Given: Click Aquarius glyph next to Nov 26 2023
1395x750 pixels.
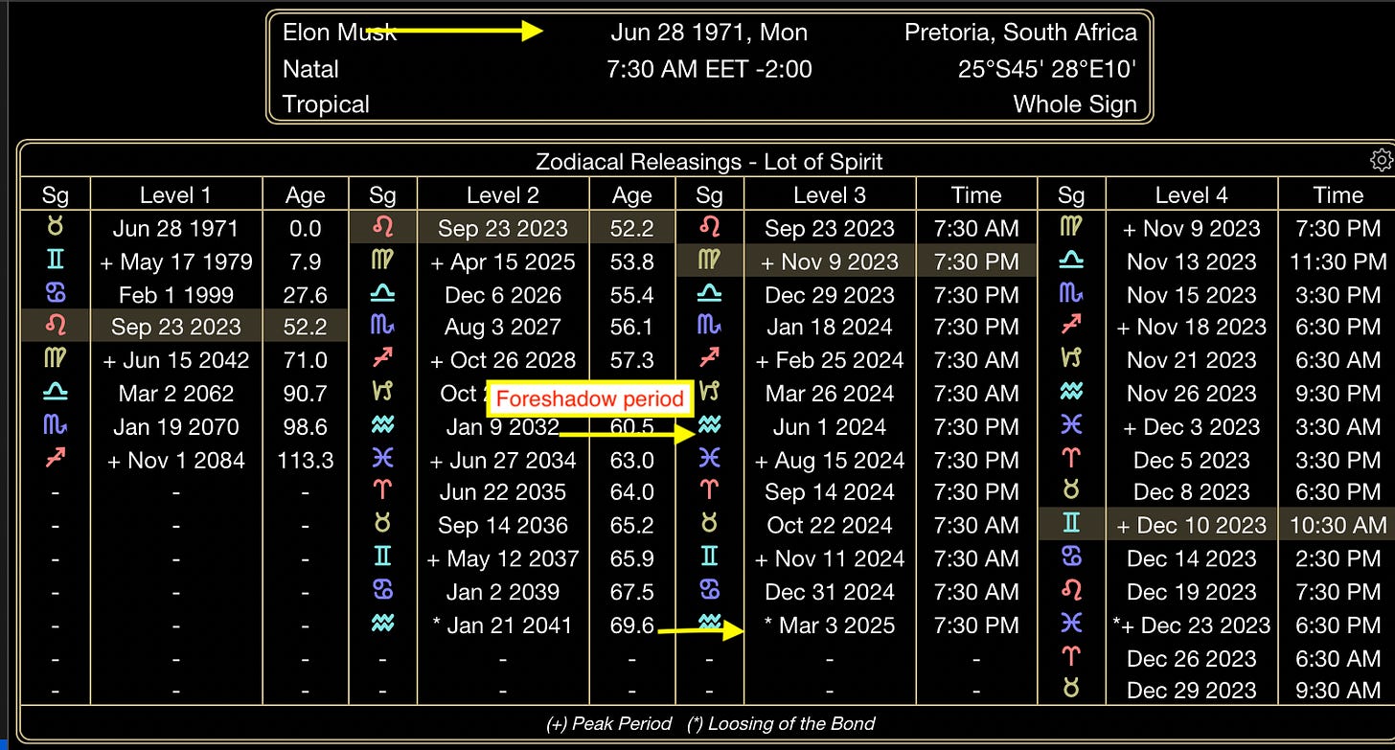Looking at the screenshot, I should (1072, 394).
